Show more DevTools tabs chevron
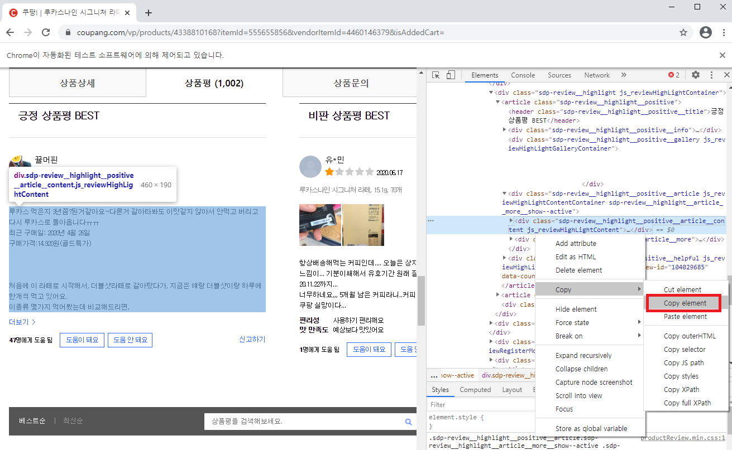The height and width of the screenshot is (450, 732). click(624, 75)
